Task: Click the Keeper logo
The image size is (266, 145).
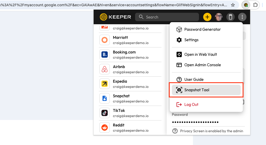Action: 115,17
